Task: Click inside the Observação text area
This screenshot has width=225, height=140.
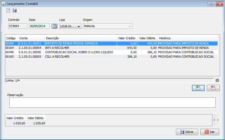Action: [112, 102]
